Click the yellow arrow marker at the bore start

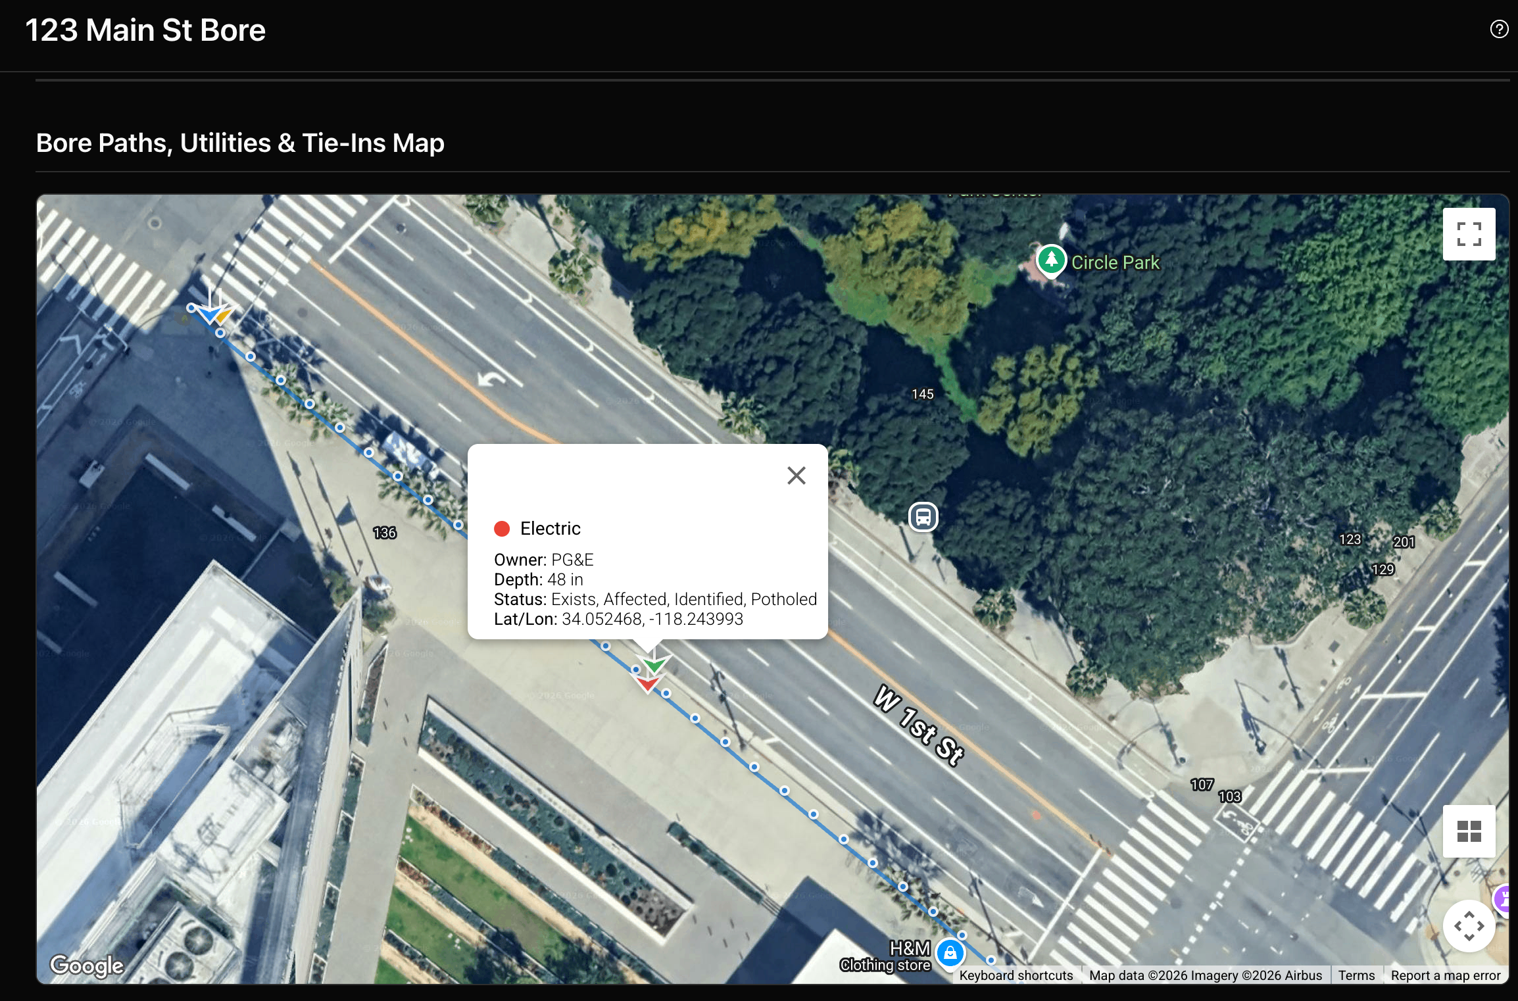(x=223, y=315)
